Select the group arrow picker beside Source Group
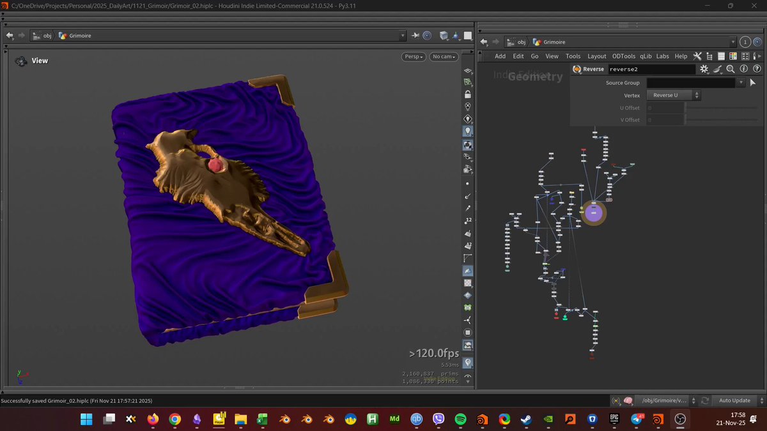This screenshot has height=431, width=767. [753, 82]
